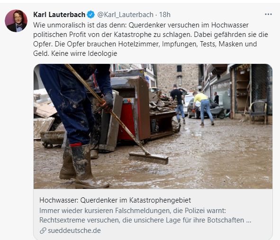Open the sueddeutsche.de domain link

tap(74, 231)
